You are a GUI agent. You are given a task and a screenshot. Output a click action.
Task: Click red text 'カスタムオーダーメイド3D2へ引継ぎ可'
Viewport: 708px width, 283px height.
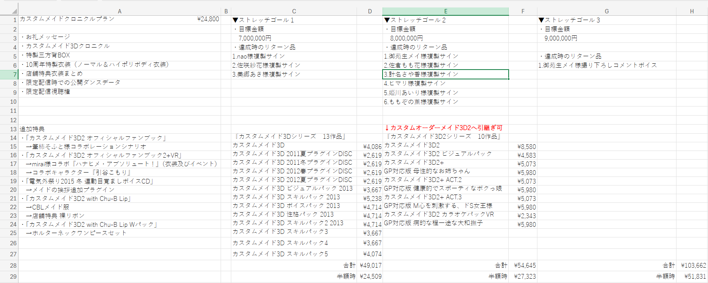[446, 128]
